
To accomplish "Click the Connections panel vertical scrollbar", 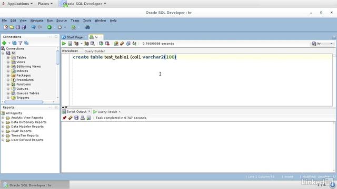I will tap(57, 57).
